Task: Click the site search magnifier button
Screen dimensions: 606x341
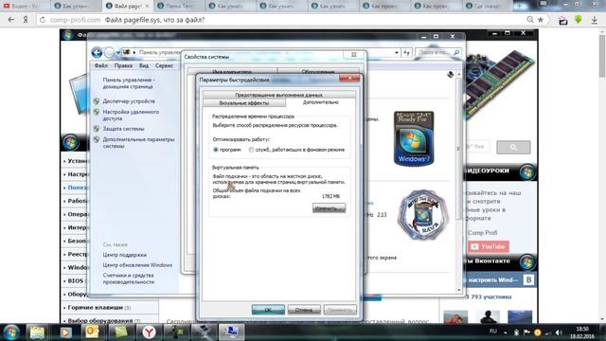Action: 513,148
